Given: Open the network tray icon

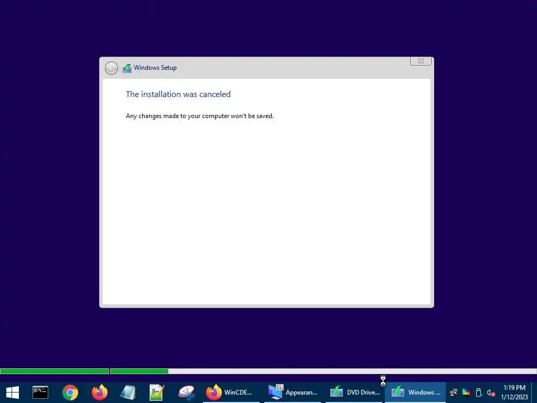Looking at the screenshot, I should pyautogui.click(x=454, y=393).
